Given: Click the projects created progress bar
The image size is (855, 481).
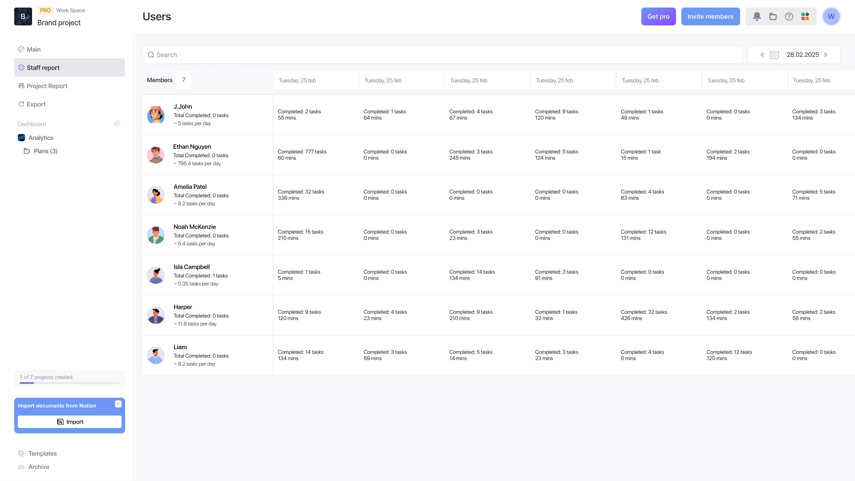Looking at the screenshot, I should click(x=69, y=383).
